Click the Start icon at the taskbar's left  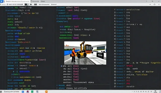[x=1, y=91]
